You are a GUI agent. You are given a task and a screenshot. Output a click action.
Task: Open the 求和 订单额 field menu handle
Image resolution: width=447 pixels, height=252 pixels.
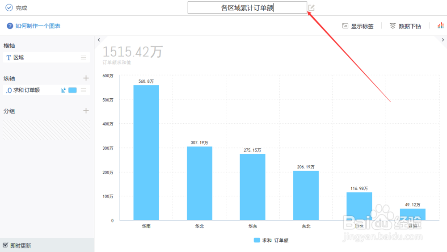point(83,90)
